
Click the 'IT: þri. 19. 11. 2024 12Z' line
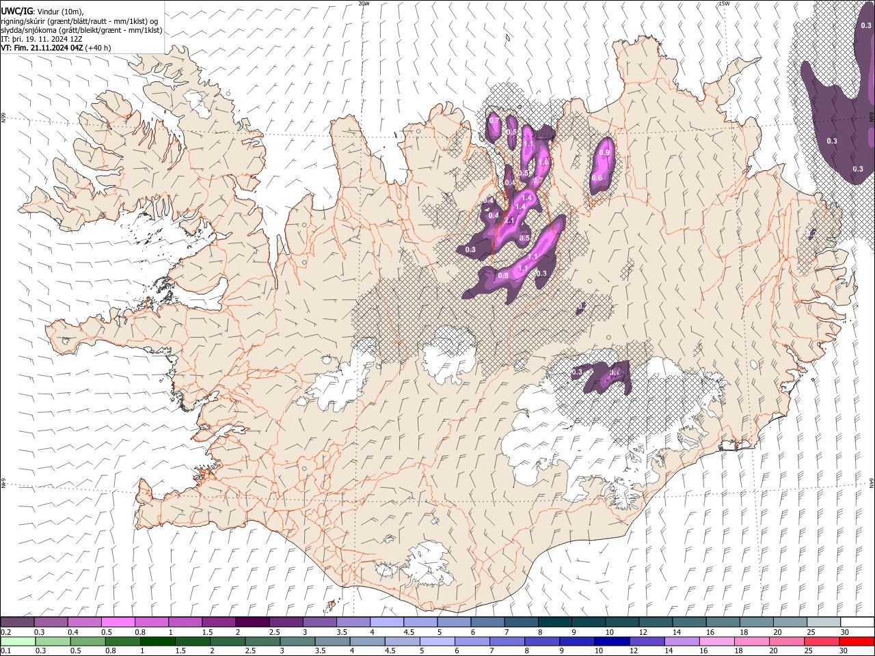coord(42,40)
